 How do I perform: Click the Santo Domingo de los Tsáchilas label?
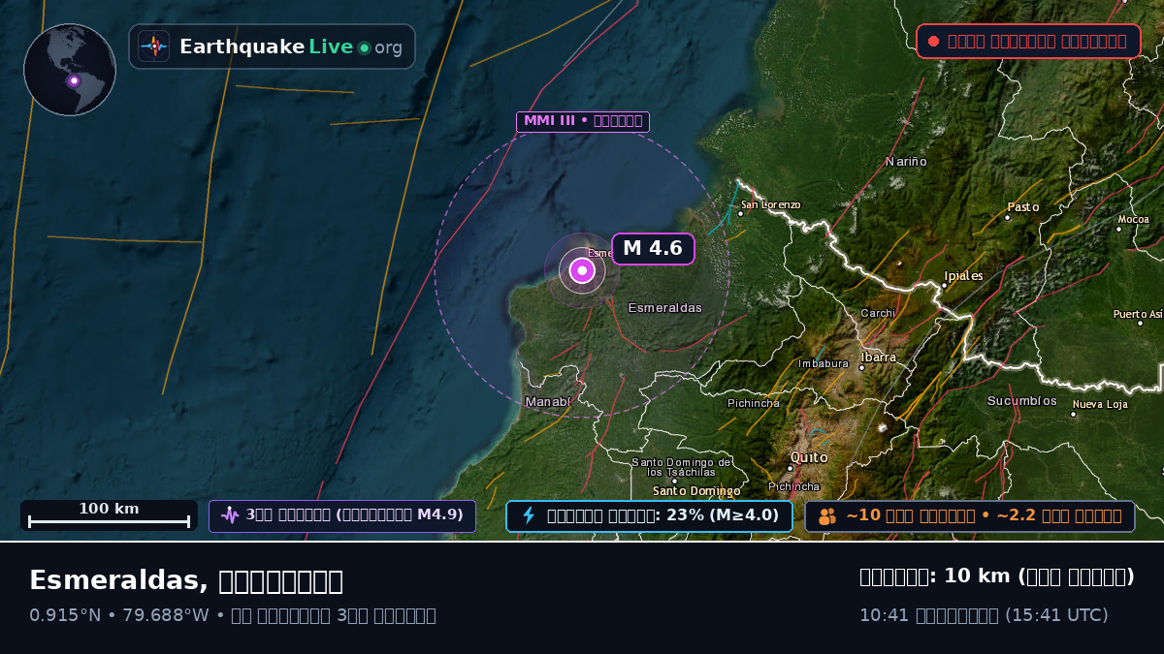coord(682,467)
